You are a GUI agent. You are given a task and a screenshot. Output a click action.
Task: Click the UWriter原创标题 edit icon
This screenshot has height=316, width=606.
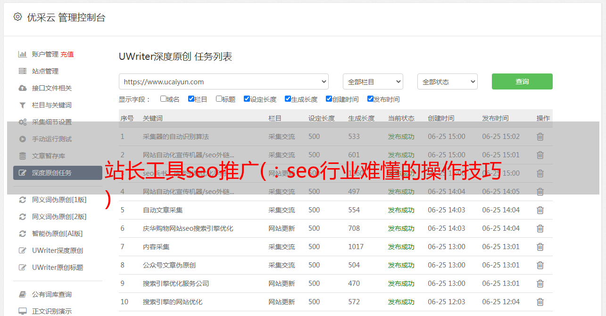click(22, 267)
